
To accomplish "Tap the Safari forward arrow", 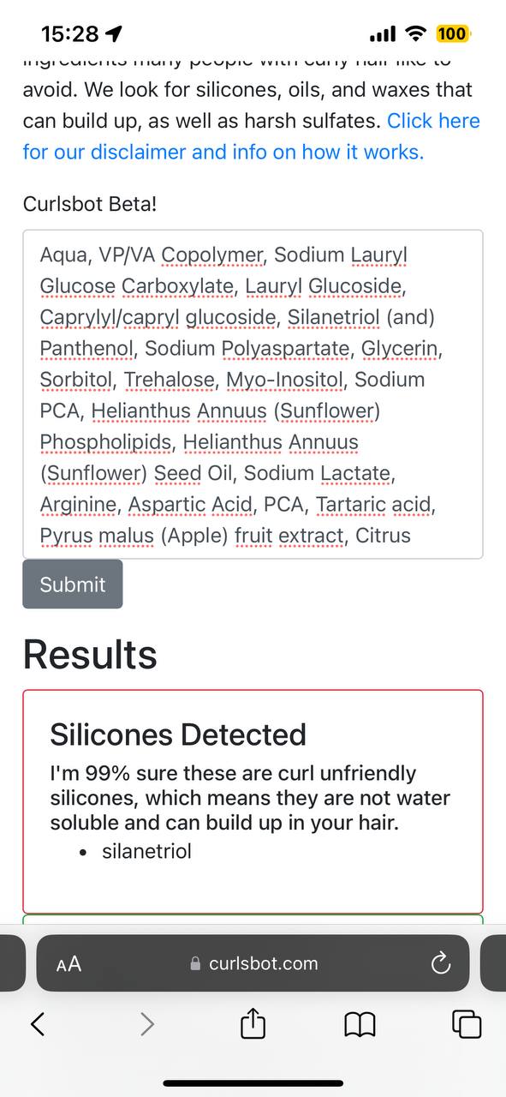I will tap(147, 1022).
